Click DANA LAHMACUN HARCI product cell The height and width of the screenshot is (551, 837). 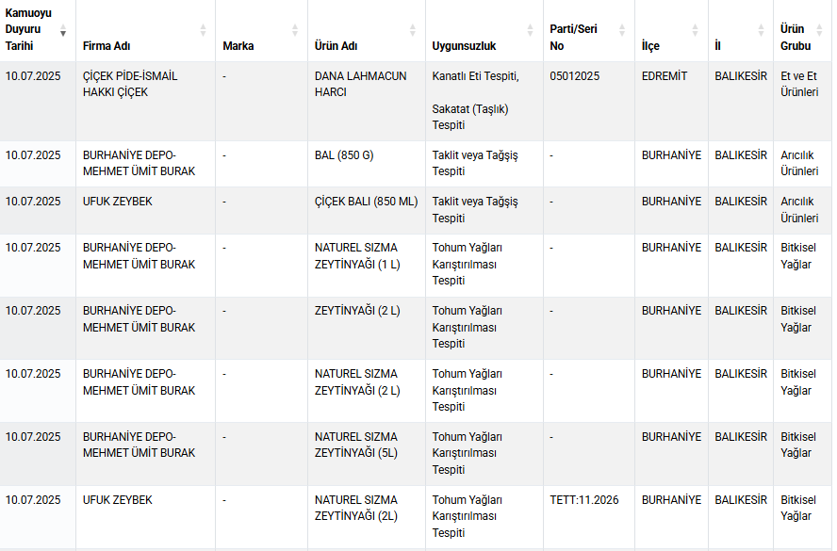pyautogui.click(x=367, y=102)
